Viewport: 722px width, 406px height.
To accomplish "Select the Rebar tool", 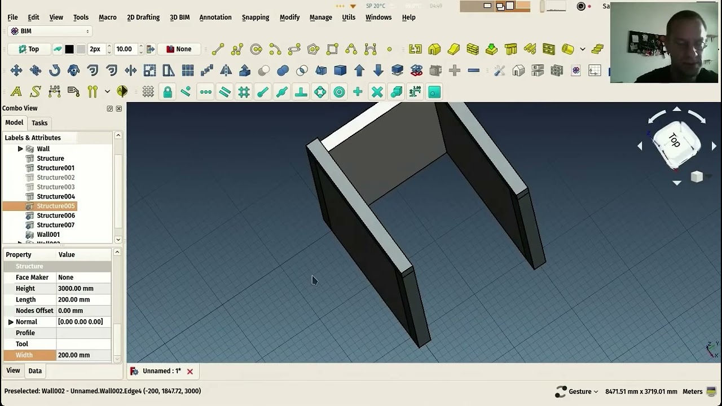I will coord(530,49).
